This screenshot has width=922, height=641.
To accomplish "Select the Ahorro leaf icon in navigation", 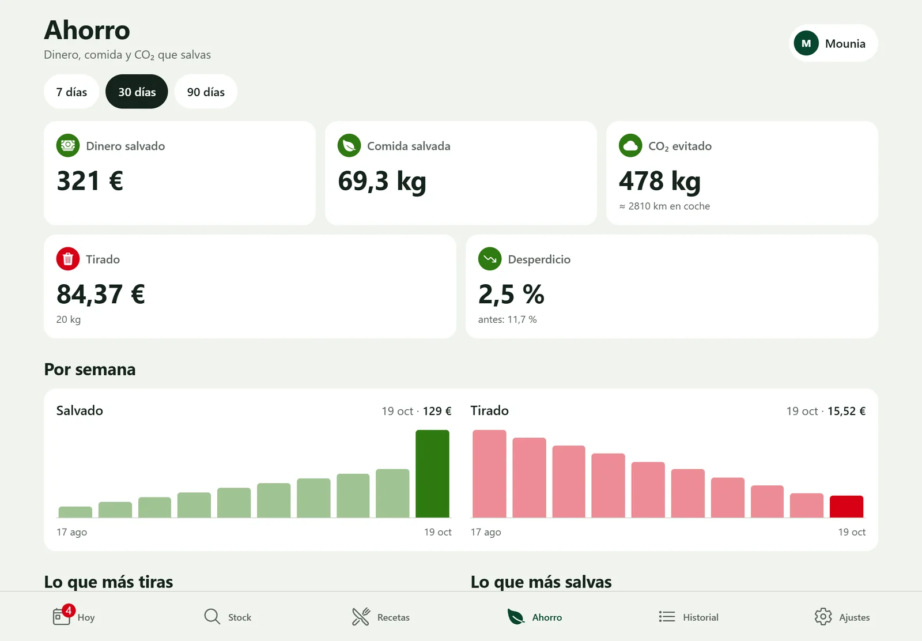I will pos(516,617).
